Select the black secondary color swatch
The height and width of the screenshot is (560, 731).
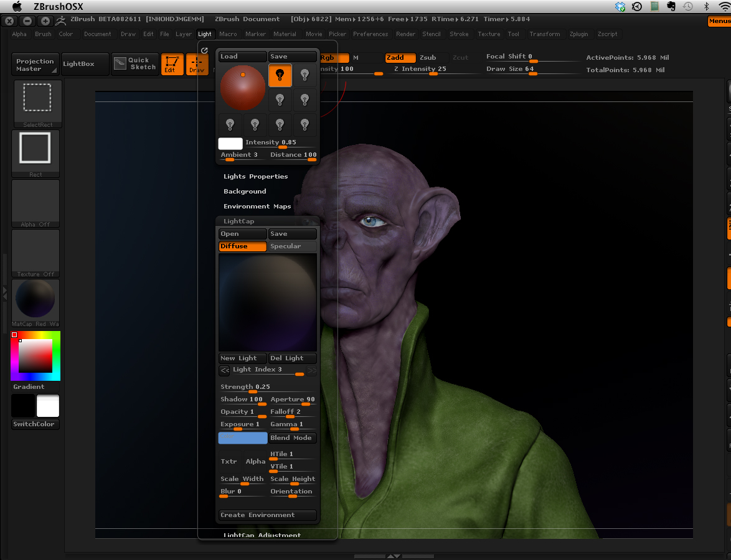23,405
